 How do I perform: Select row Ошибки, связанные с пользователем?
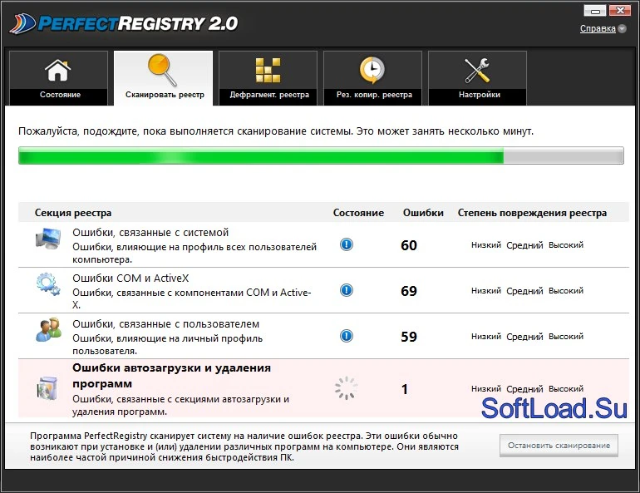click(x=323, y=336)
